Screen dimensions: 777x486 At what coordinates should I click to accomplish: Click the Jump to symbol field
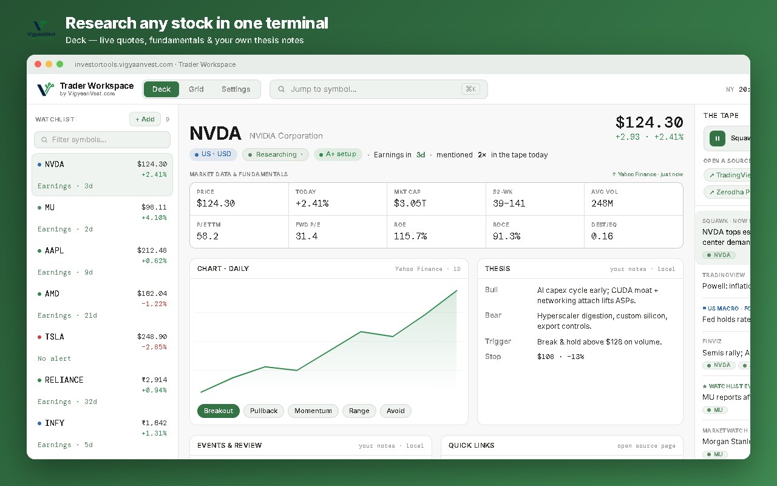pos(379,89)
